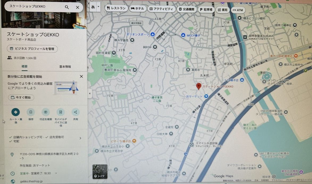Select the ルート・乗換 directions icon
312x184 pixels.
point(15,111)
